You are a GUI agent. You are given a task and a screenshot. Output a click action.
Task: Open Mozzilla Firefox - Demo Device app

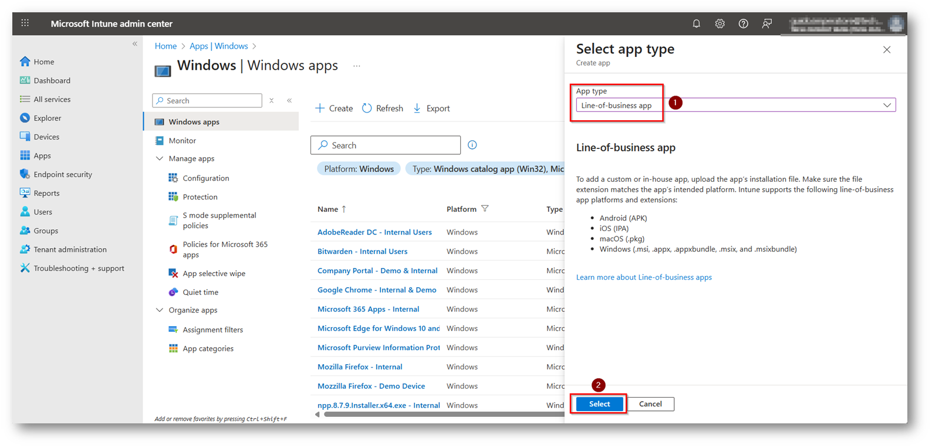pos(371,386)
